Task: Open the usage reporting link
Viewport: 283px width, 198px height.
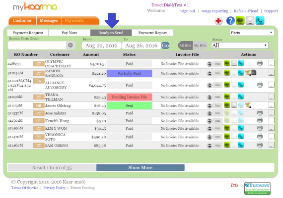Action: coord(215,11)
